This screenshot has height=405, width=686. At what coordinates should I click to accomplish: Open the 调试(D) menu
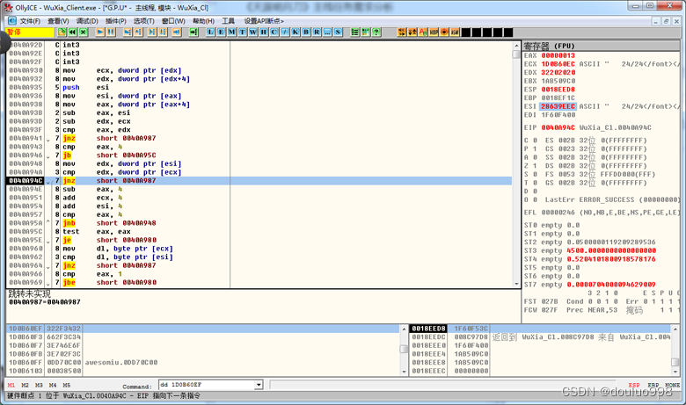tap(87, 21)
